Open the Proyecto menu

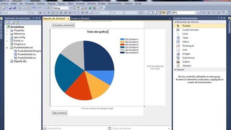click(x=30, y=3)
